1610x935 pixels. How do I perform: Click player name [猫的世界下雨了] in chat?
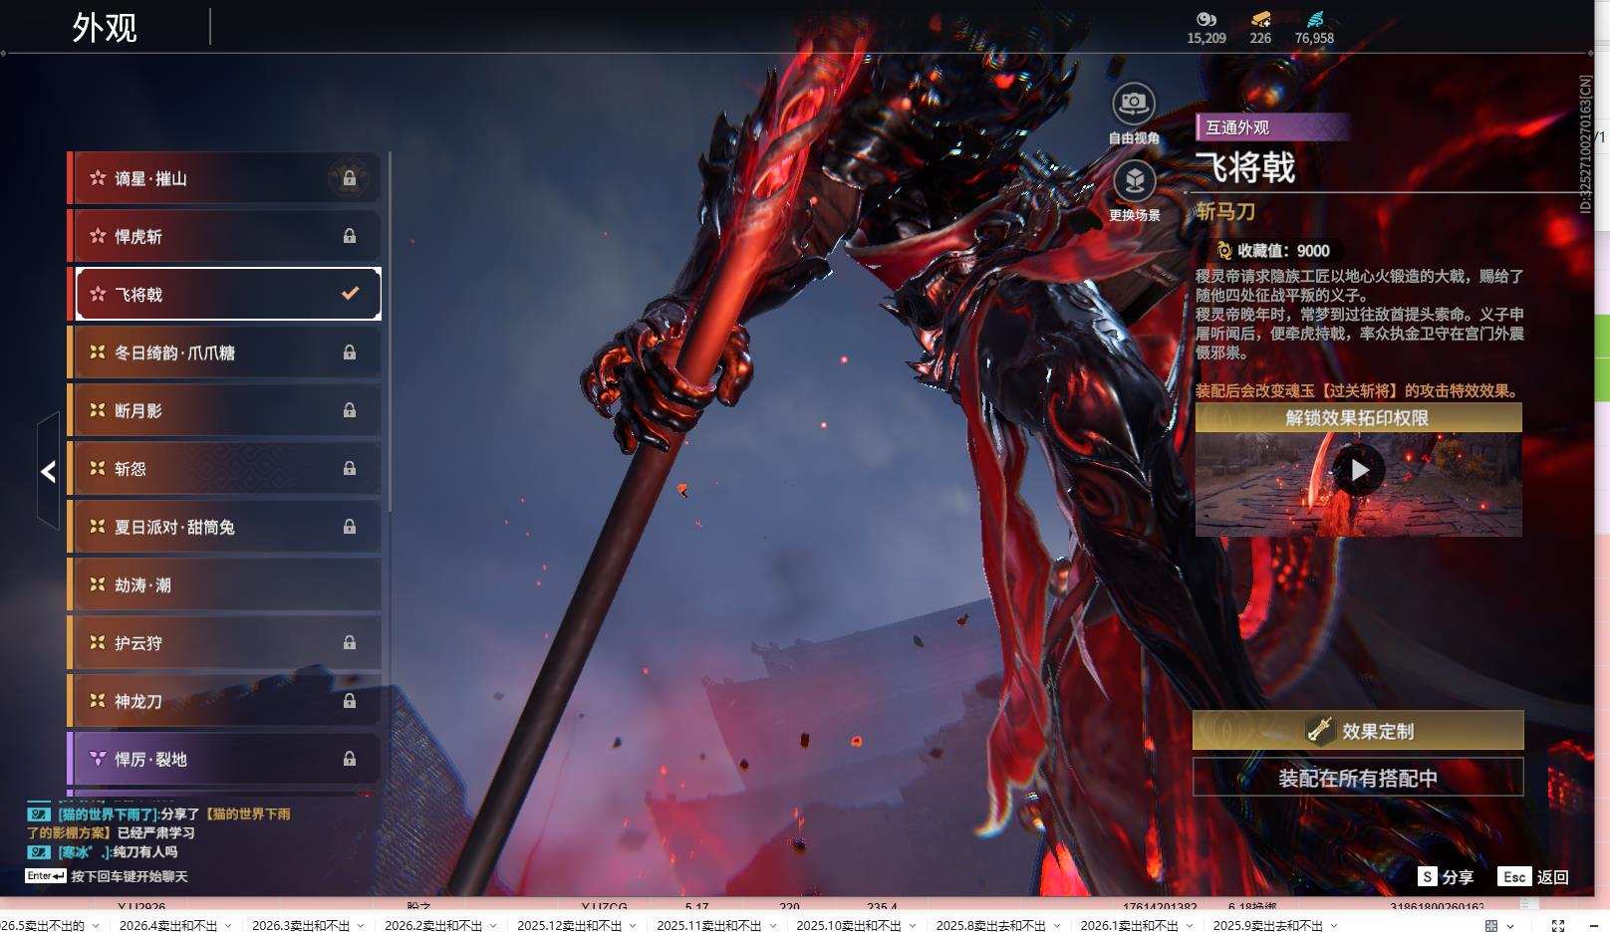(108, 814)
